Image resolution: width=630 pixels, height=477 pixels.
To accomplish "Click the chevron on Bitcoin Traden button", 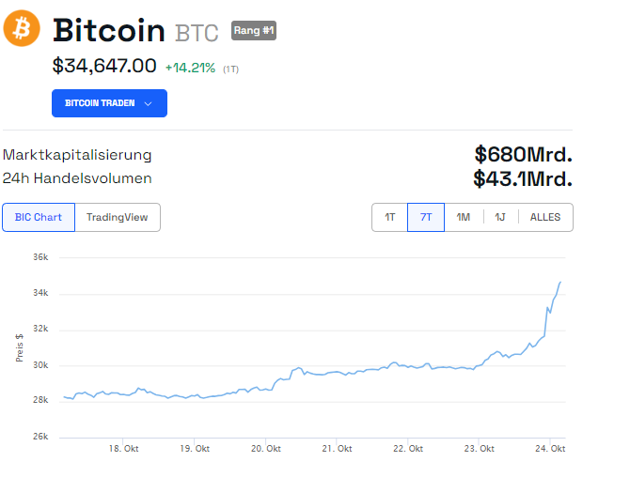I will pos(148,103).
